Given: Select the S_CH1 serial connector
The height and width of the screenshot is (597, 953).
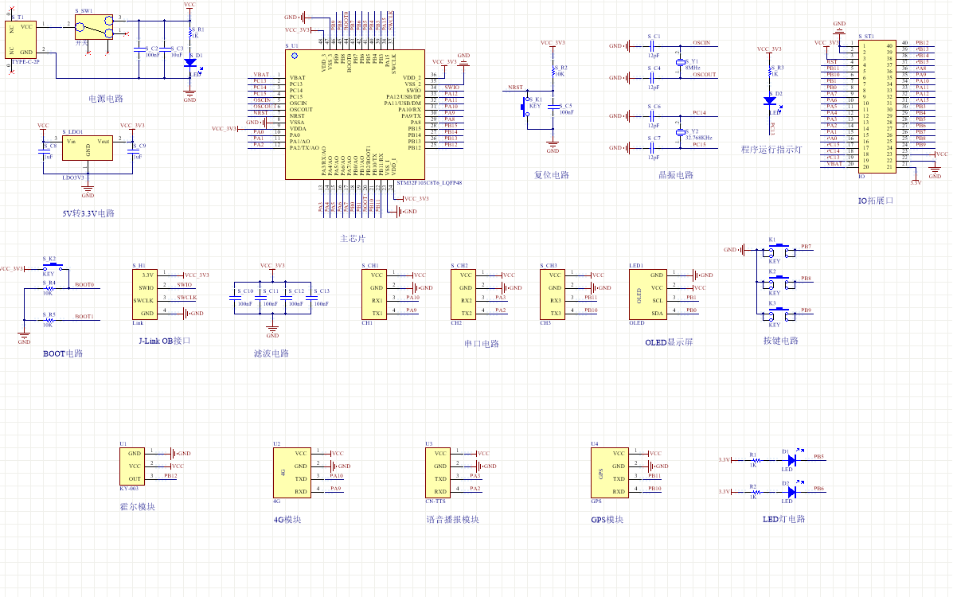Looking at the screenshot, I should pos(373,295).
